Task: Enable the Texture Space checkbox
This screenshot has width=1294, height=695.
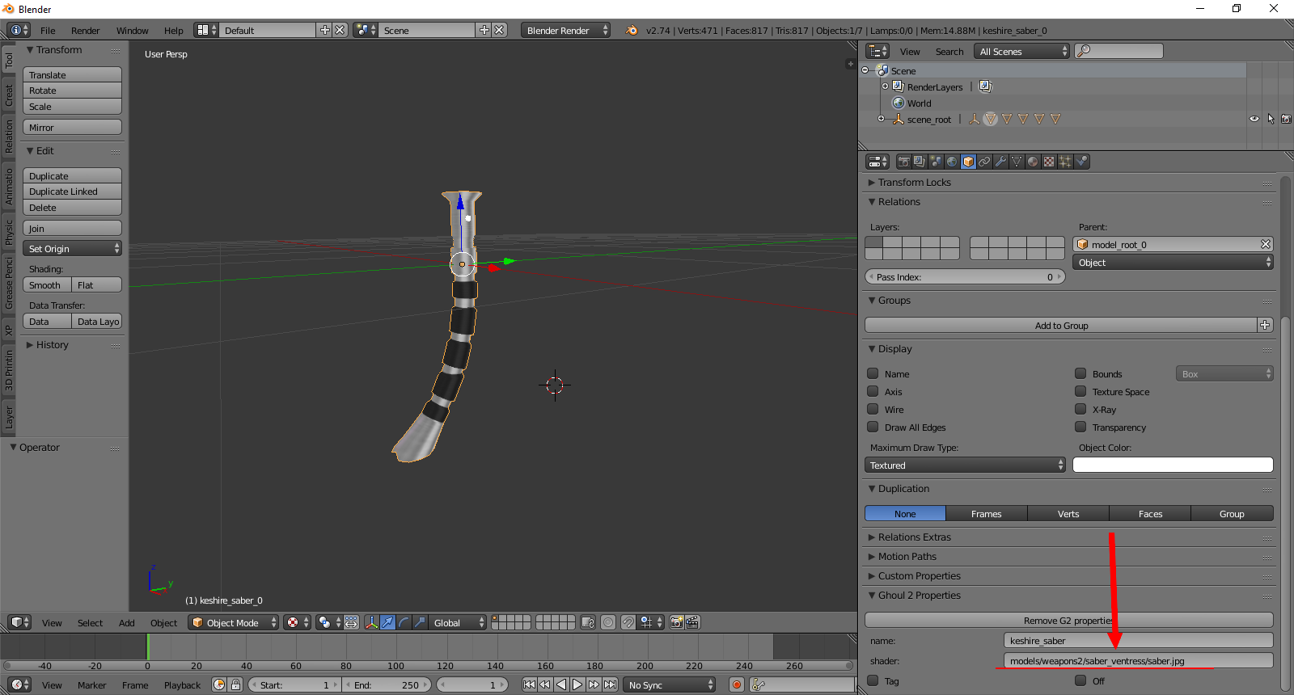Action: 1080,391
